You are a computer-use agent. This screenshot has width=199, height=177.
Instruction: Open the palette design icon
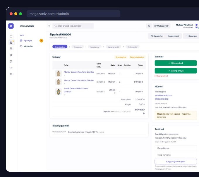pos(11,61)
